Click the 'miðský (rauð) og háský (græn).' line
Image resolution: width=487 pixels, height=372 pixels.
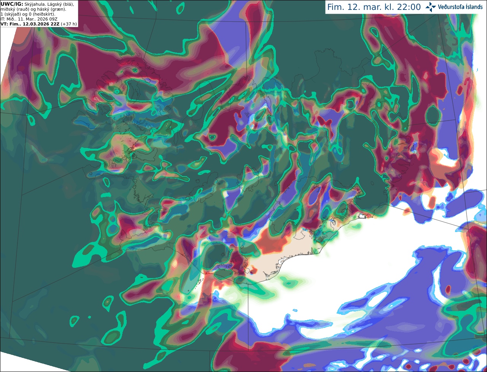click(33, 9)
